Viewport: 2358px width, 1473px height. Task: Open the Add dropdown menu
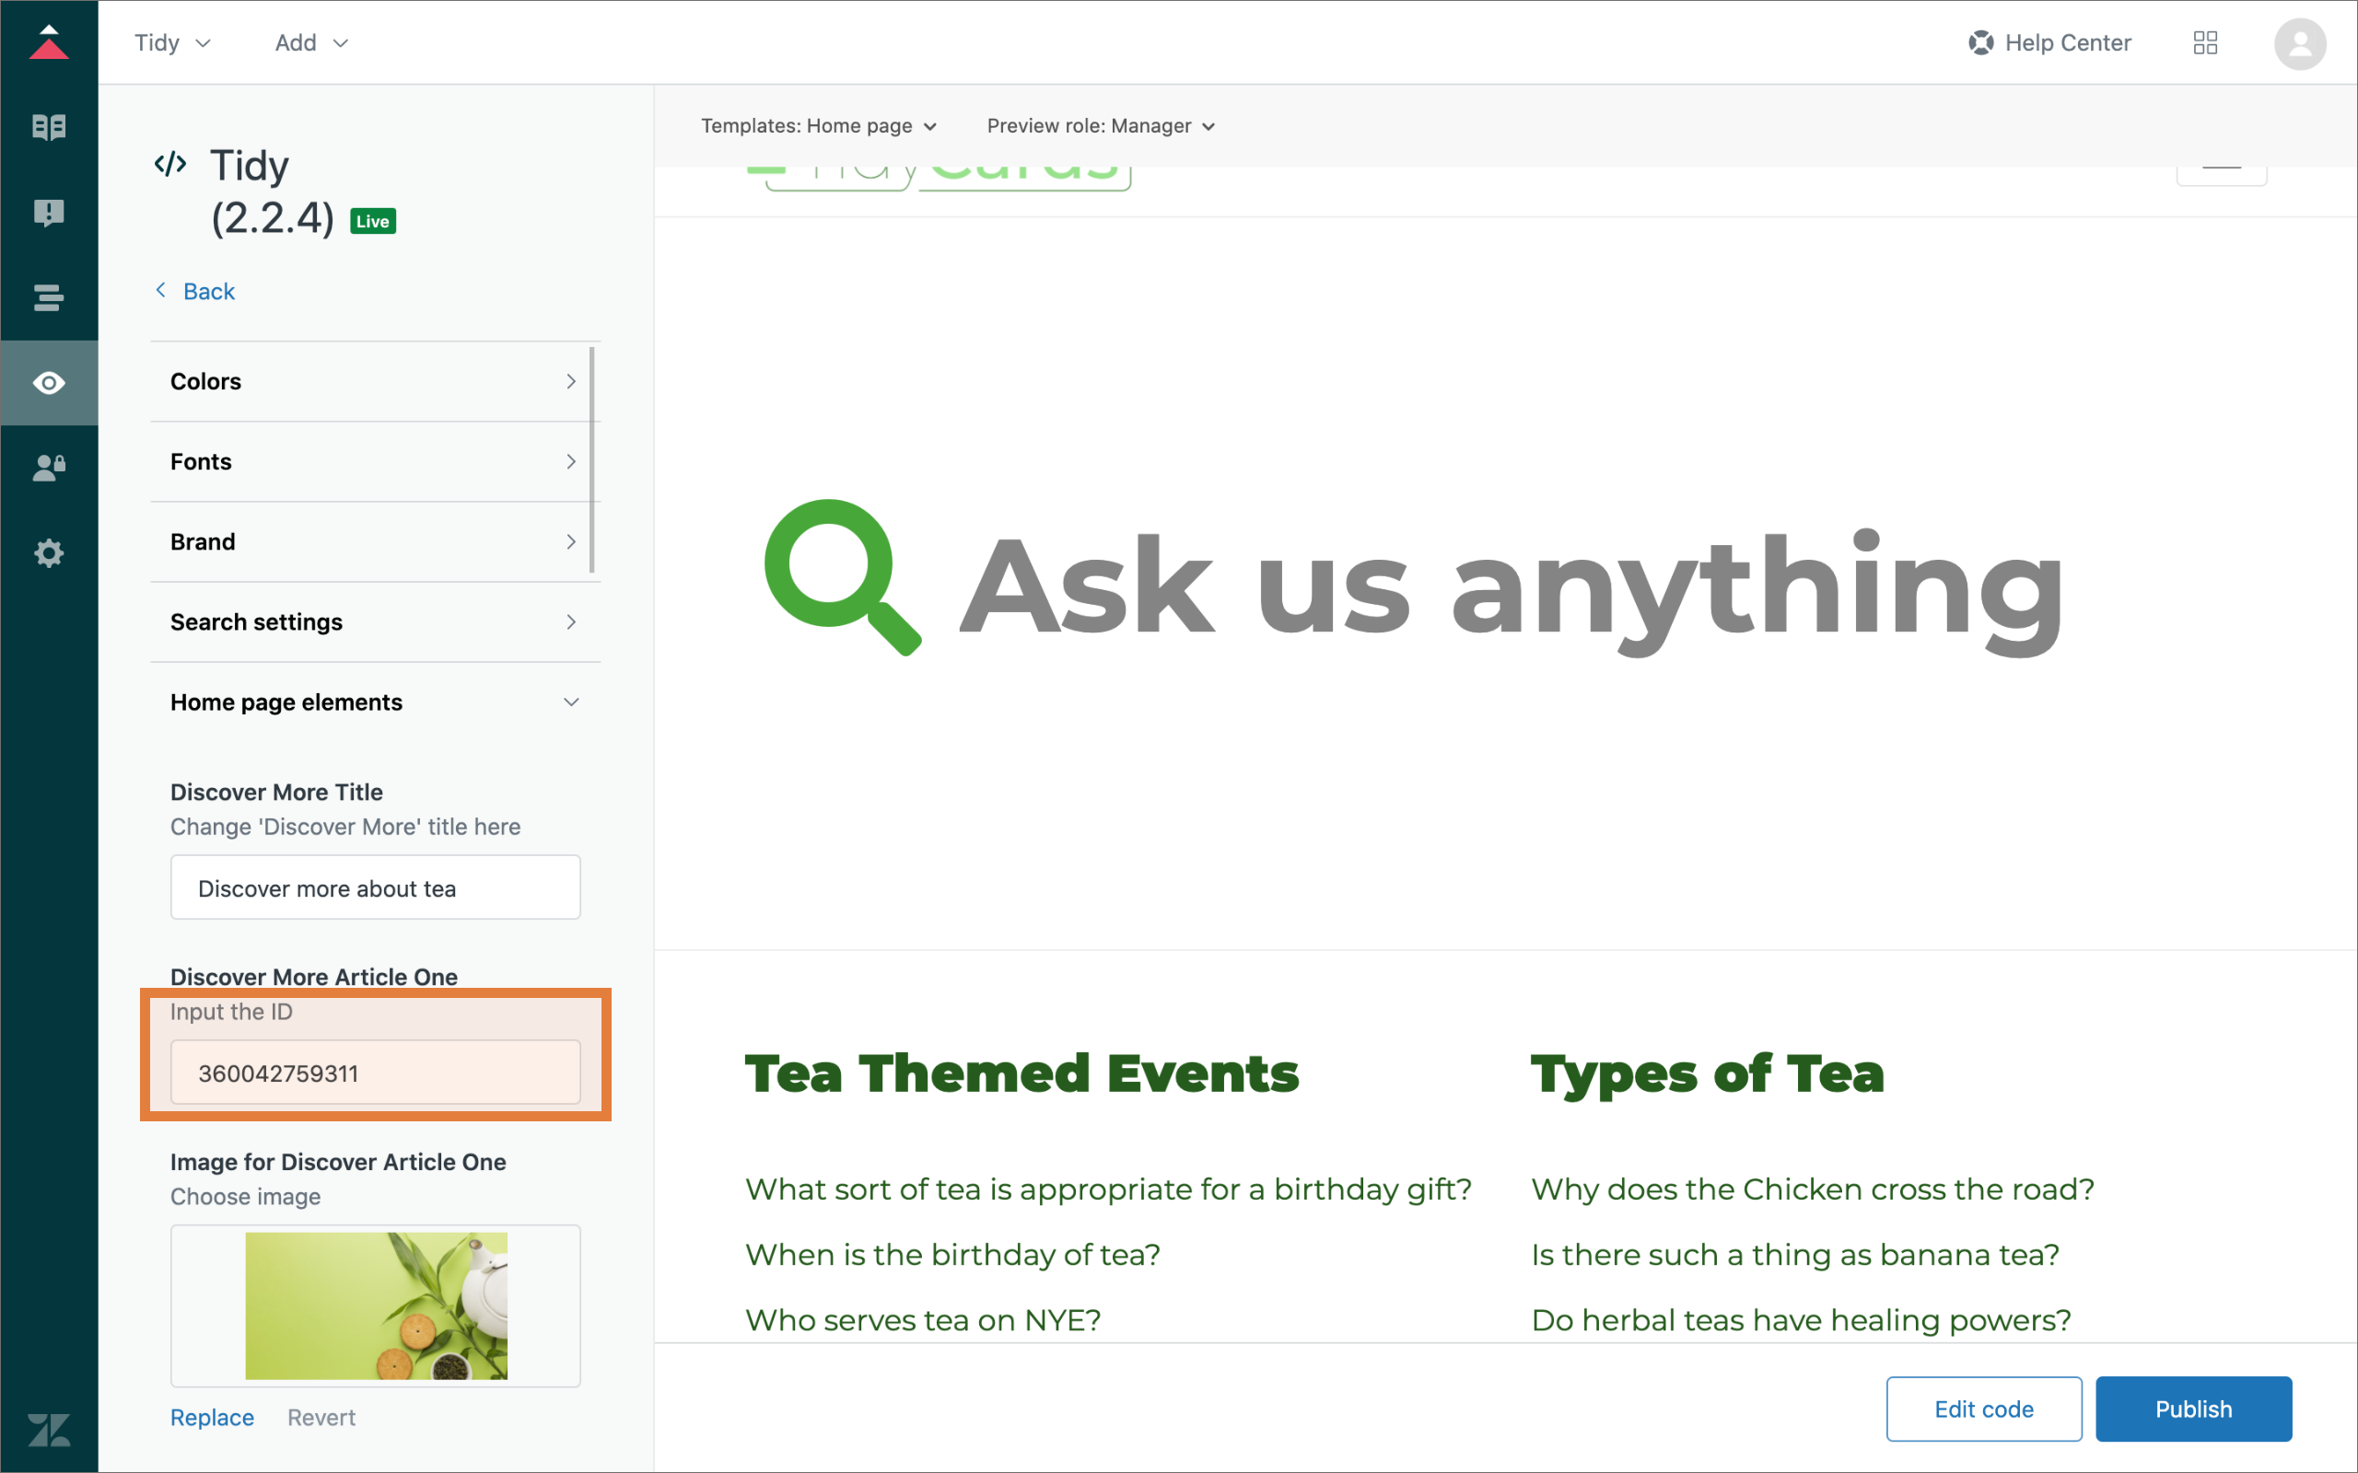310,43
